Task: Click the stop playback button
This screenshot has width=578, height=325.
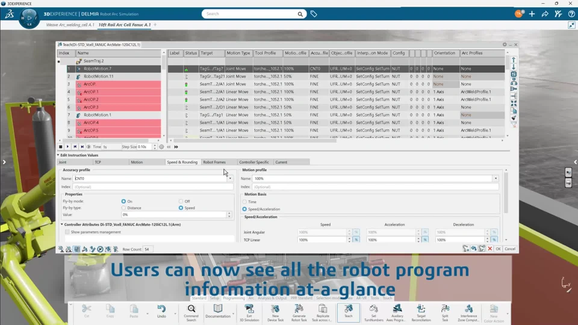Action: coord(60,147)
